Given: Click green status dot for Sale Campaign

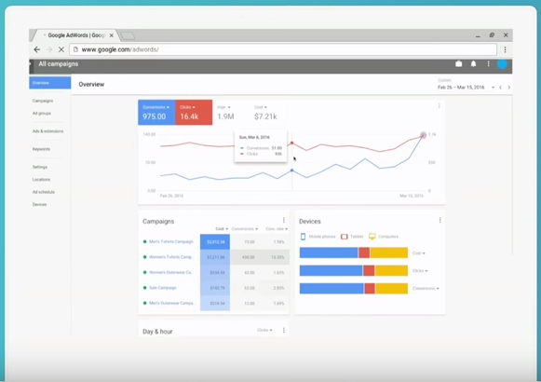Looking at the screenshot, I should 145,288.
